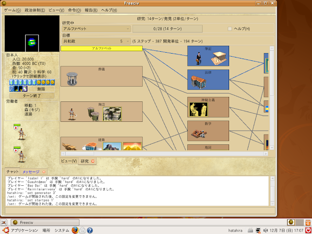Close the 研究 tab with red X
Screen dimensions: 312x234
(x=93, y=161)
